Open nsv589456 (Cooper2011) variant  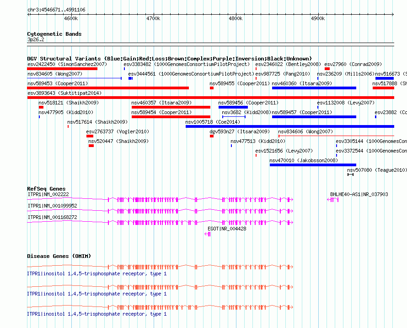[x=248, y=103]
